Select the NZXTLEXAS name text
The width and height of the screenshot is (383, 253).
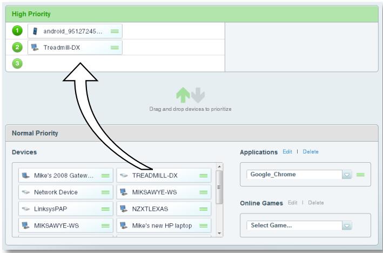(x=150, y=209)
